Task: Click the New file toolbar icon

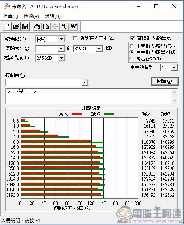Action: (x=7, y=27)
